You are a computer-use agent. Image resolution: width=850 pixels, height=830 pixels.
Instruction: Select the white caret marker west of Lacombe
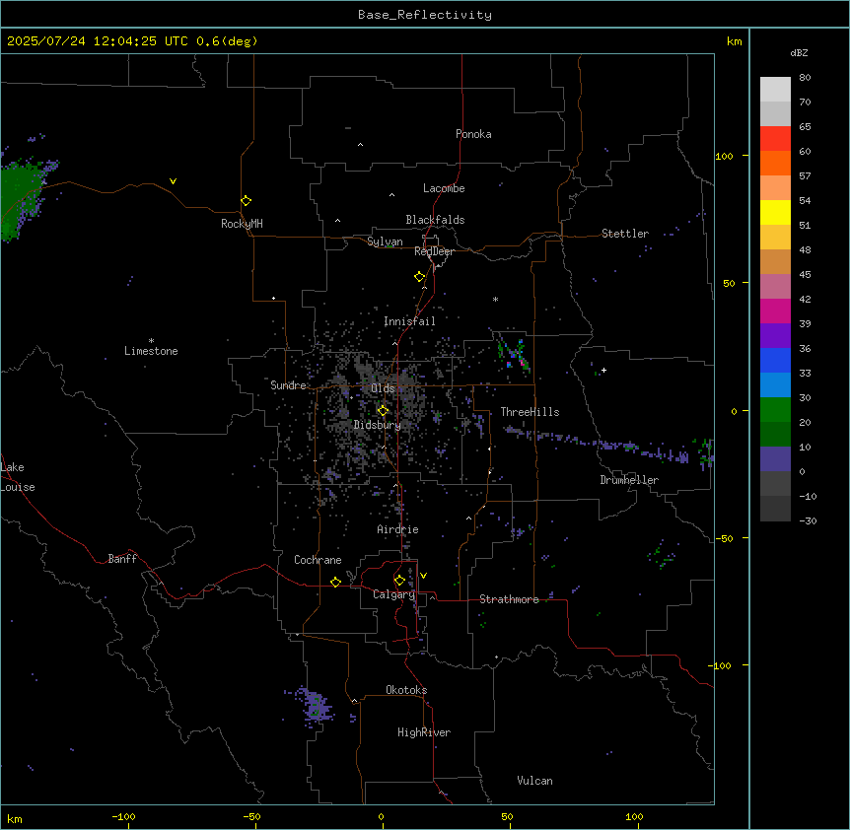(391, 194)
